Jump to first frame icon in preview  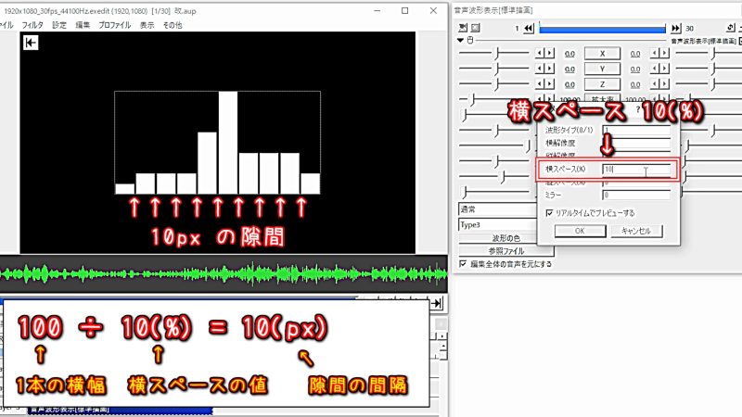(x=31, y=43)
